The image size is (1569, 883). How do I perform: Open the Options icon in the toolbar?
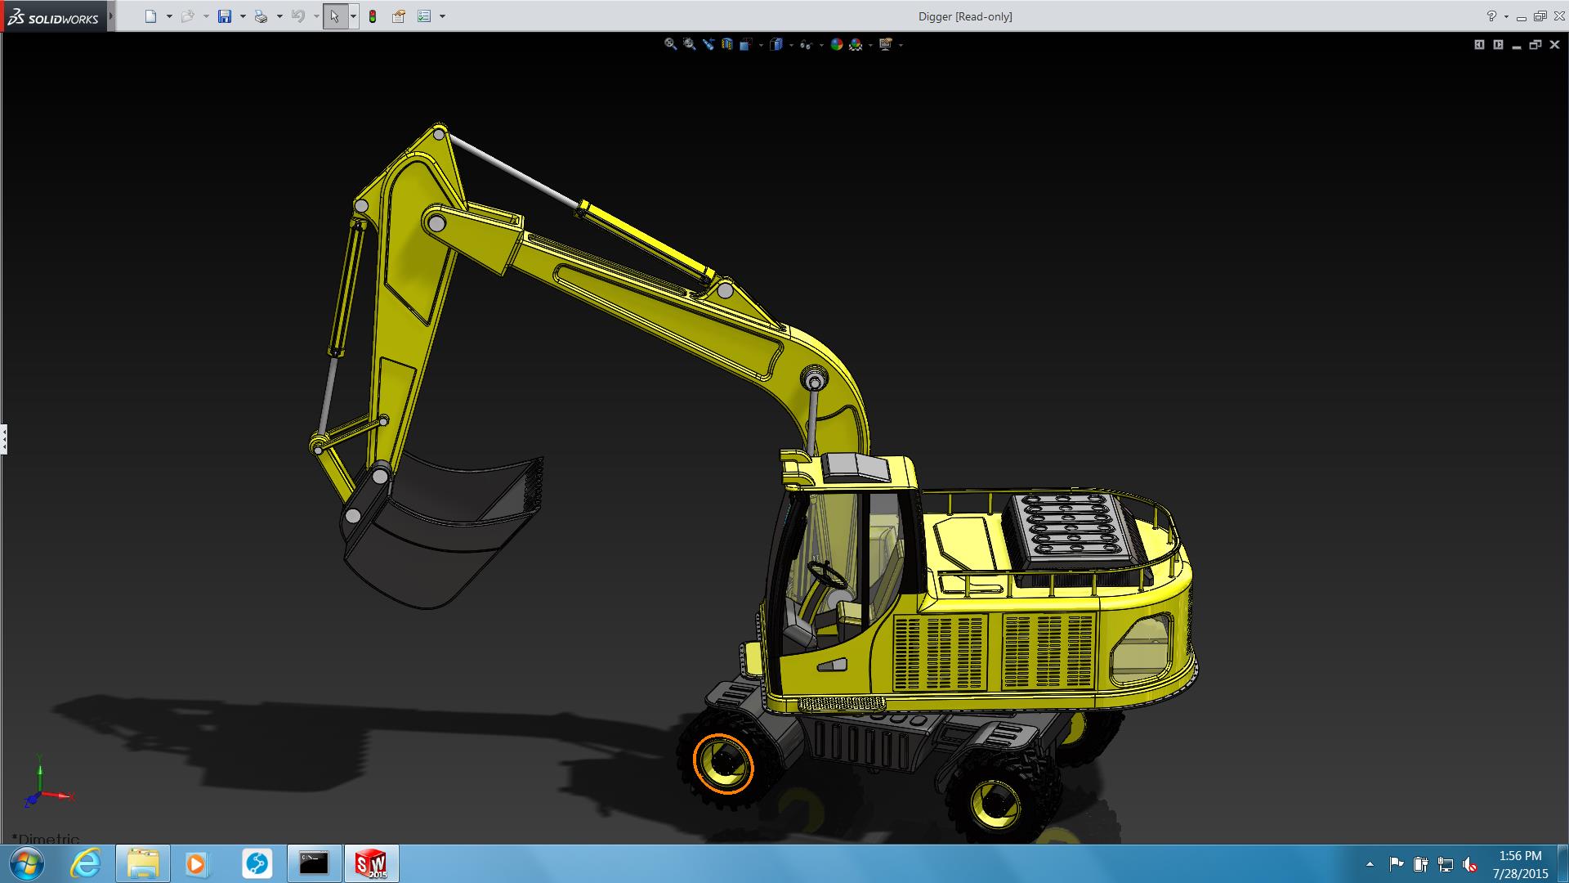coord(424,16)
